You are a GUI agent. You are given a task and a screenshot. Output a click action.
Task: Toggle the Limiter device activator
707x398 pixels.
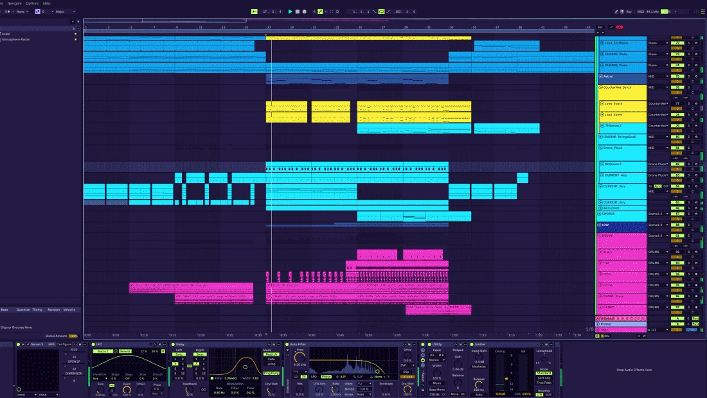(471, 345)
